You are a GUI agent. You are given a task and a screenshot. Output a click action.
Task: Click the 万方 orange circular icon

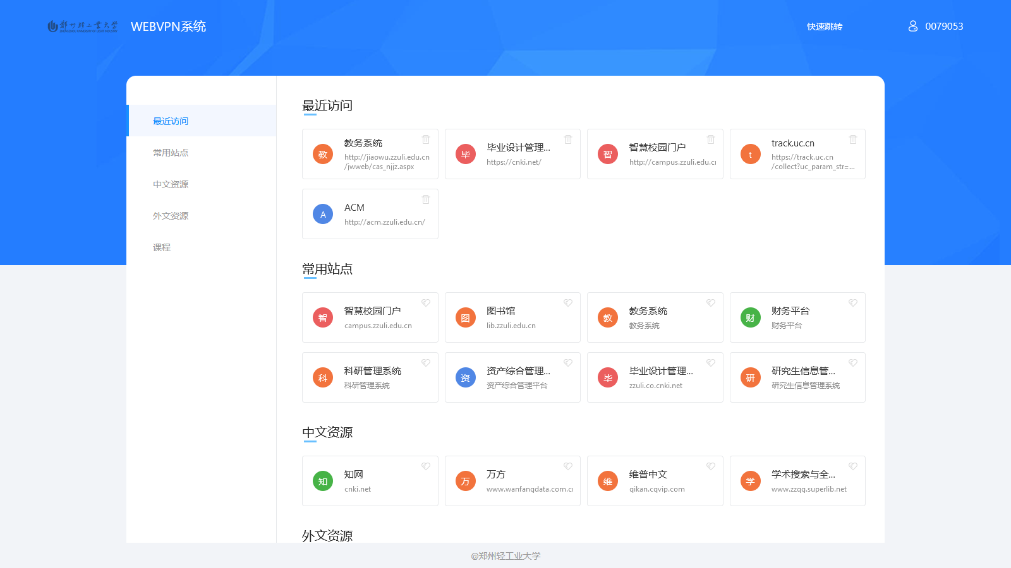465,481
